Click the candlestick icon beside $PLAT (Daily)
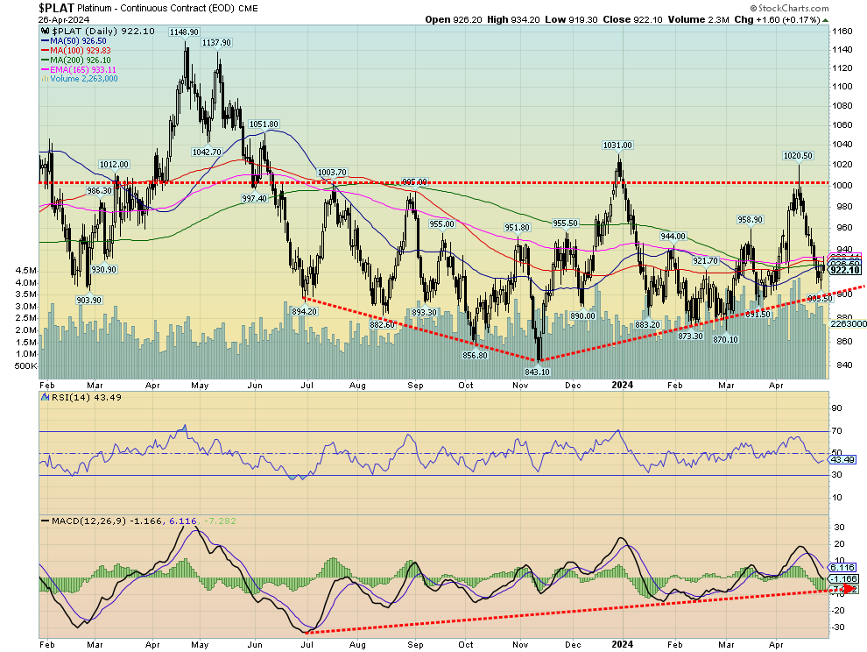 [44, 31]
